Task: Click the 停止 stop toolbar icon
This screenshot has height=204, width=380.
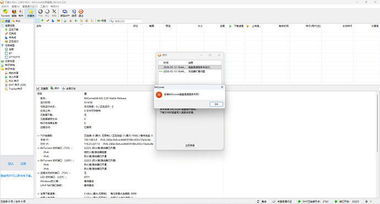Action: pos(47,13)
